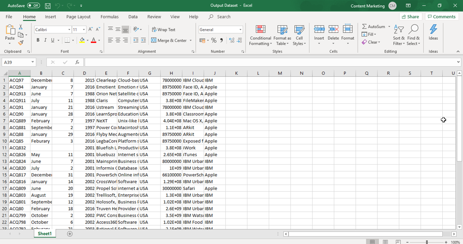The width and height of the screenshot is (463, 244).
Task: Open Cell Styles gallery
Action: [299, 35]
